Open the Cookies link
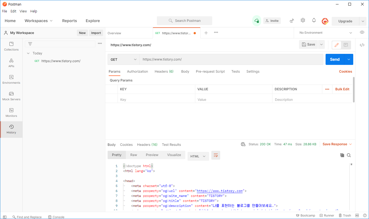The height and width of the screenshot is (219, 369). [x=345, y=71]
